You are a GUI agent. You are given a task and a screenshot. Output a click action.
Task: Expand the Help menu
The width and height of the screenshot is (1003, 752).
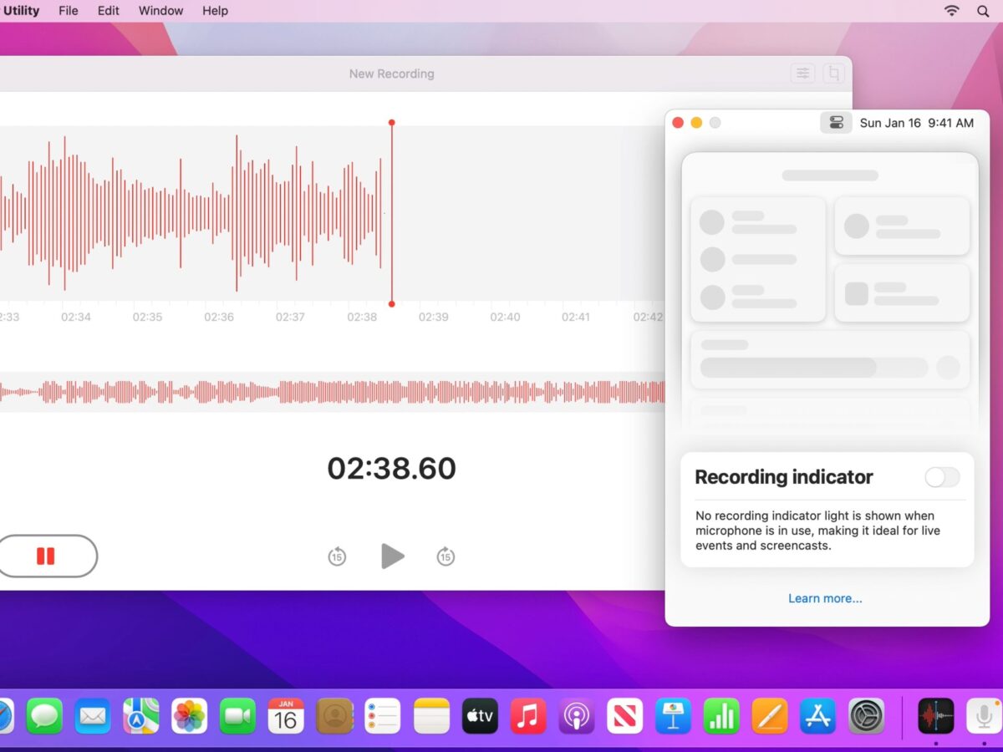coord(215,11)
